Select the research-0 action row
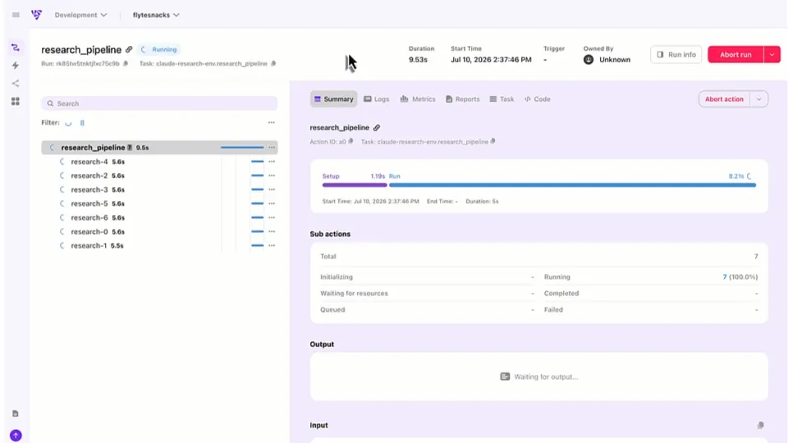Screen dimensions: 788x443 [x=159, y=231]
